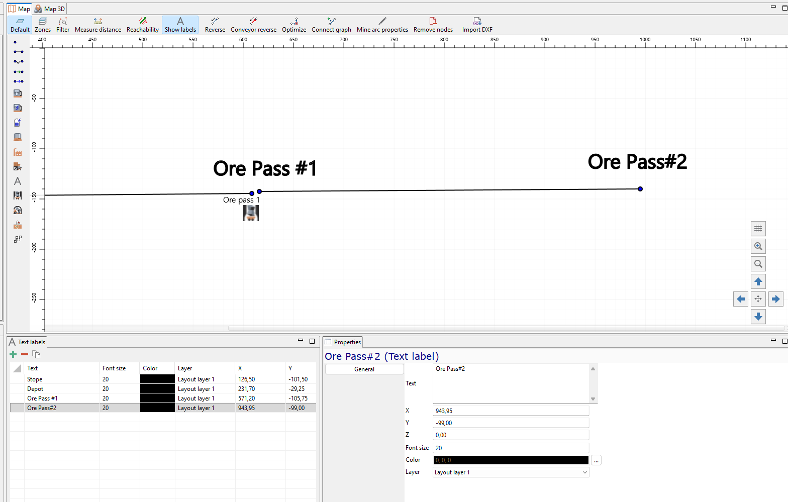The height and width of the screenshot is (502, 788).
Task: Zoom out of the map
Action: [x=758, y=264]
